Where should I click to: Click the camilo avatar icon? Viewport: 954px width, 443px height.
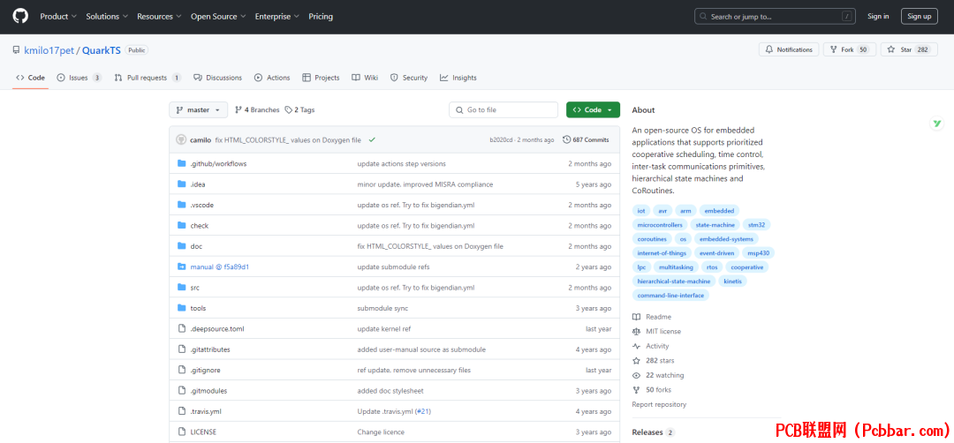pyautogui.click(x=181, y=139)
